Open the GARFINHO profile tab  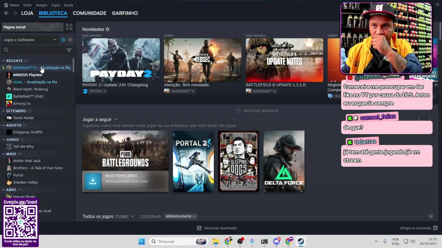[x=125, y=13]
